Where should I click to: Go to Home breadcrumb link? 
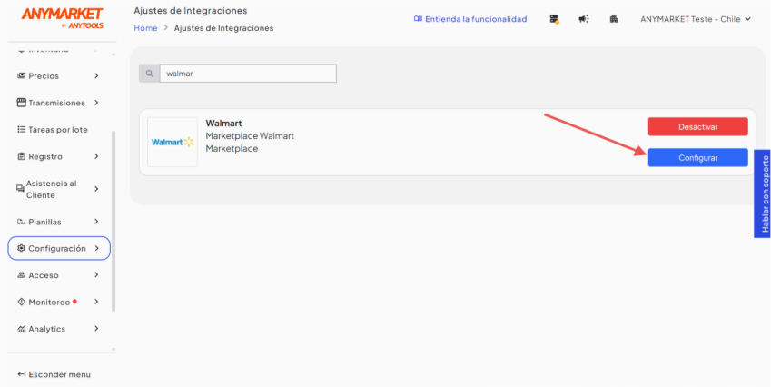pyautogui.click(x=145, y=28)
